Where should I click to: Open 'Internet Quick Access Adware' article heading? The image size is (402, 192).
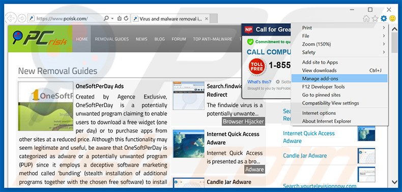(x=233, y=138)
